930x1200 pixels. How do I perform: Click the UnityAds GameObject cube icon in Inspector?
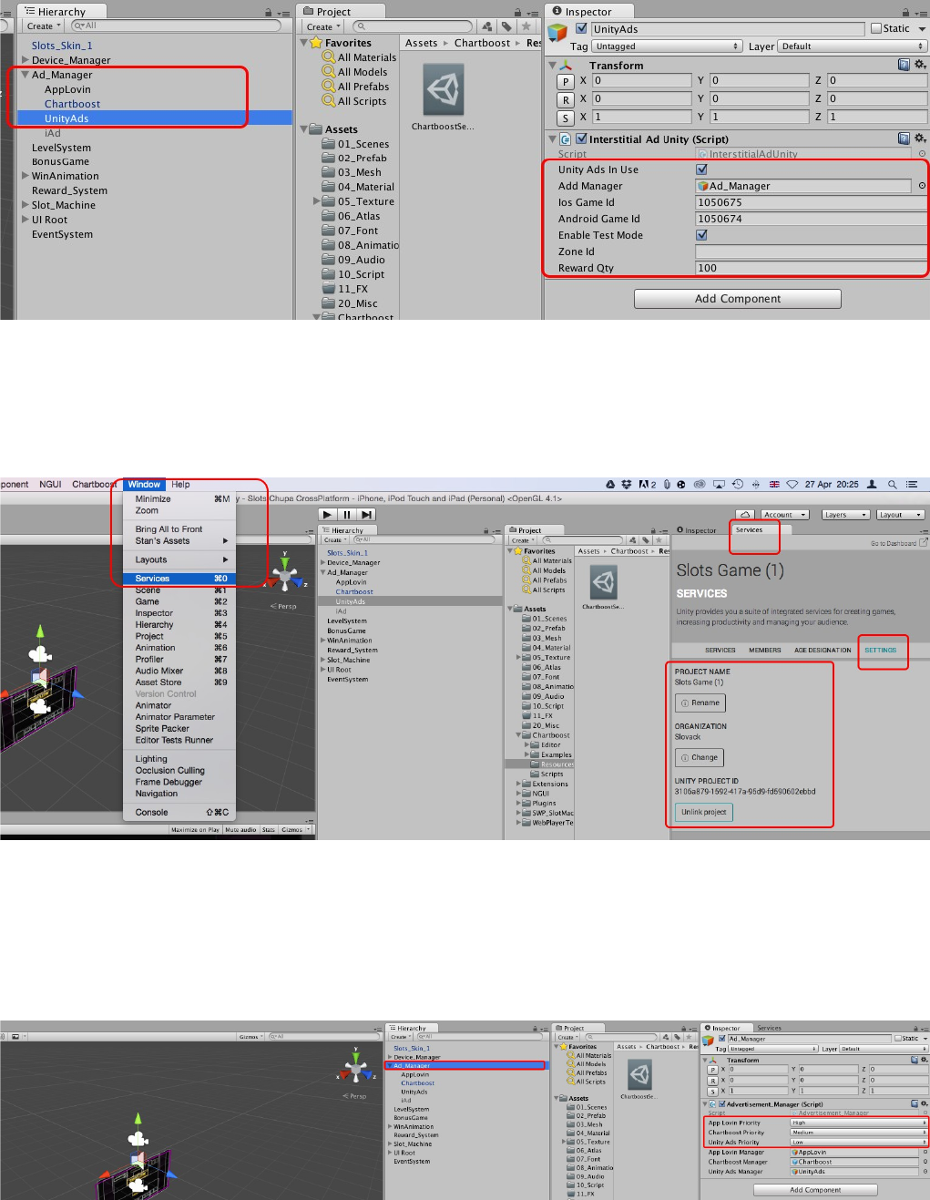click(x=557, y=32)
